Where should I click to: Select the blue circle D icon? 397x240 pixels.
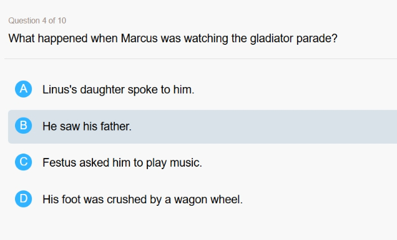tap(23, 199)
